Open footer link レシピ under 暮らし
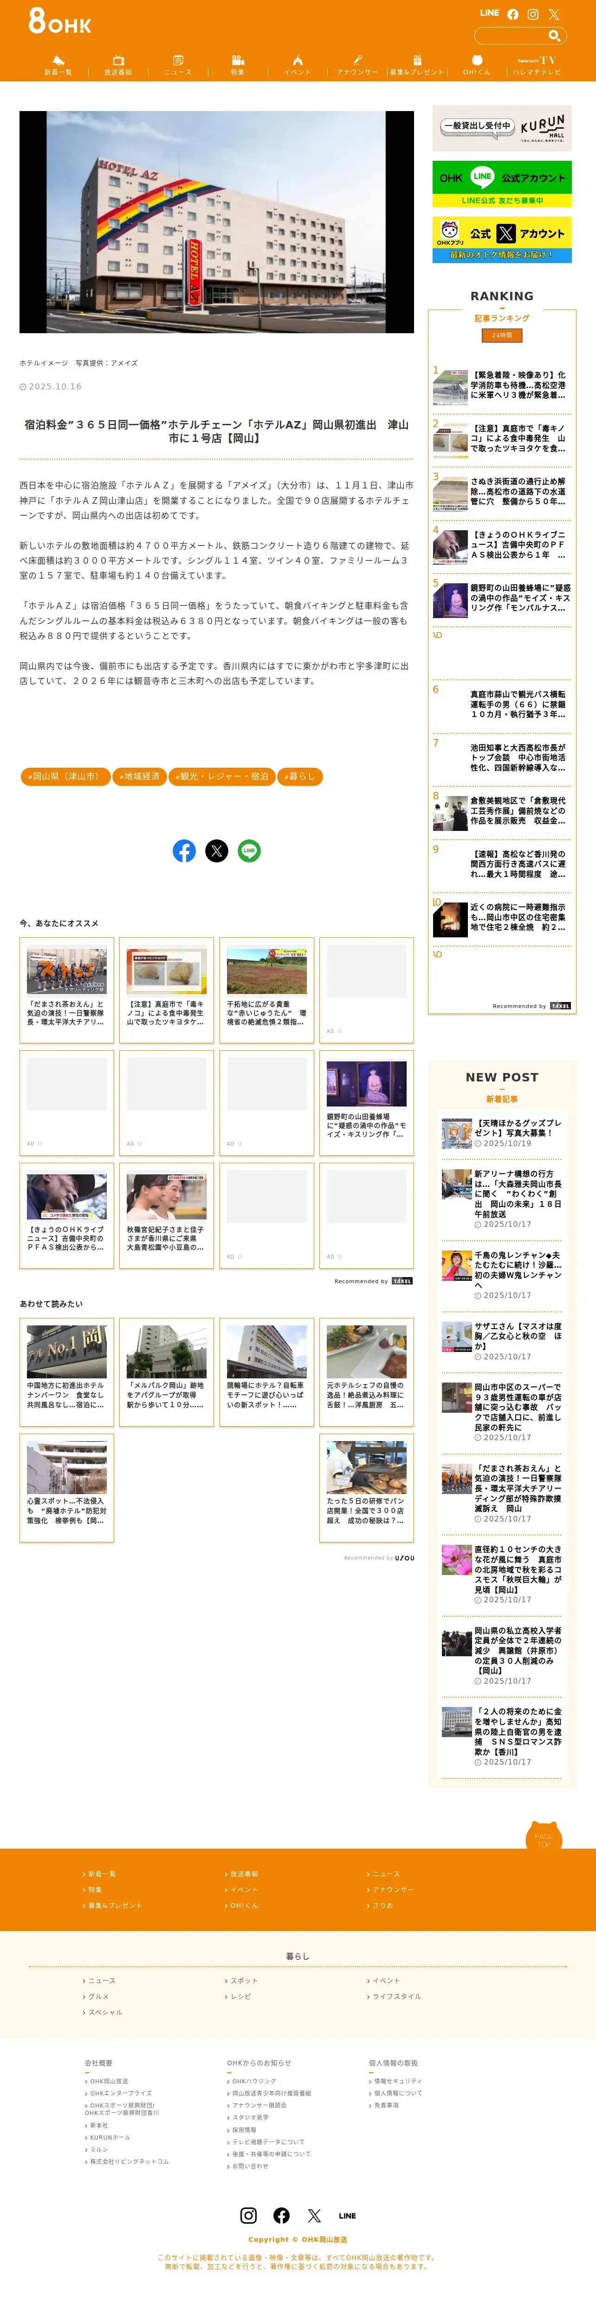The width and height of the screenshot is (596, 2299). [238, 1996]
